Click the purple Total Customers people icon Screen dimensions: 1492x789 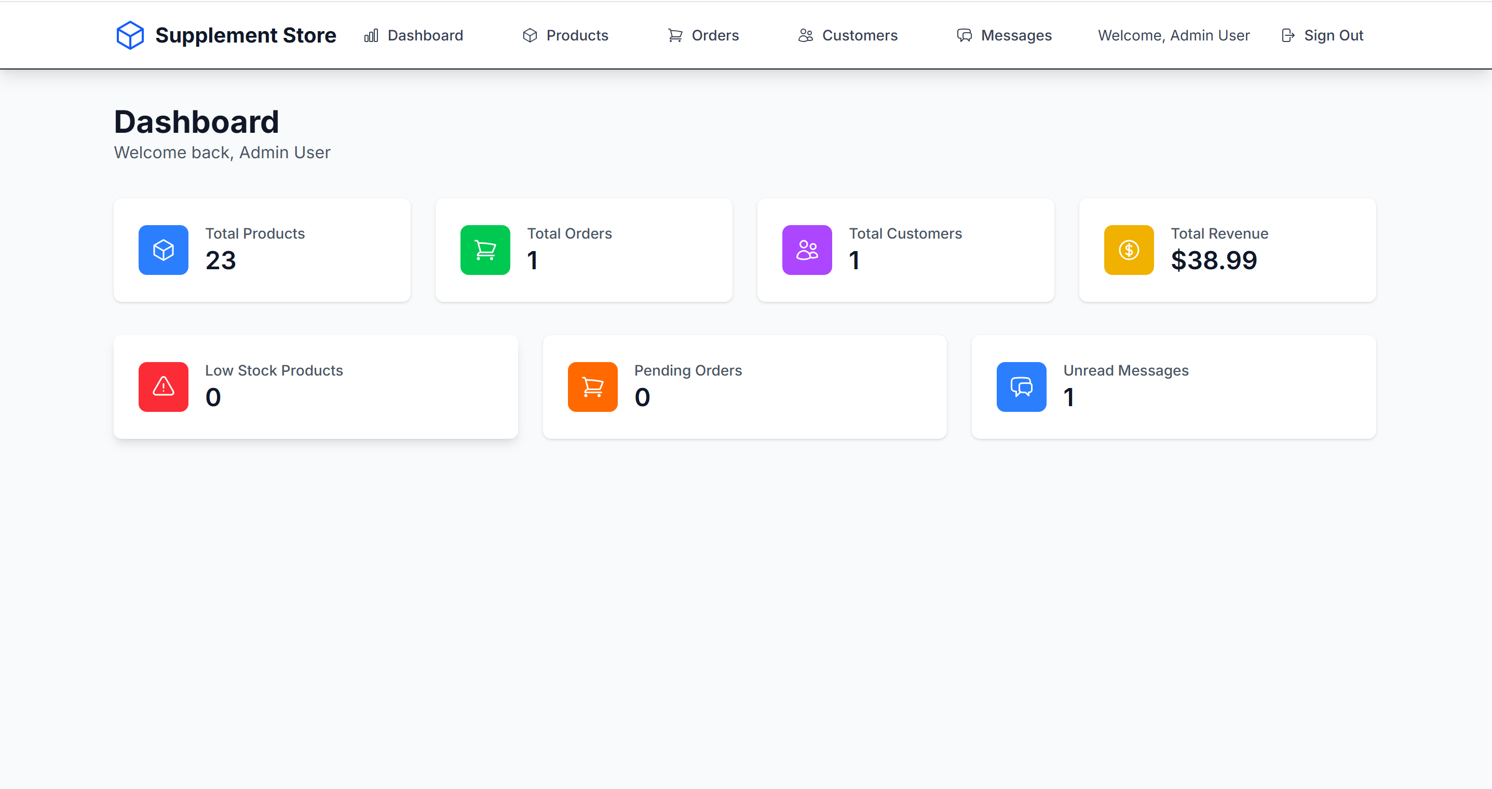[807, 250]
